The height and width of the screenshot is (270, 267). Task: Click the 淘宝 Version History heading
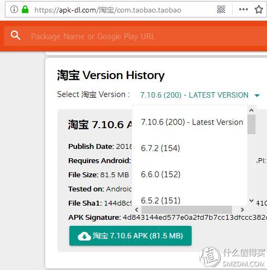coord(111,75)
